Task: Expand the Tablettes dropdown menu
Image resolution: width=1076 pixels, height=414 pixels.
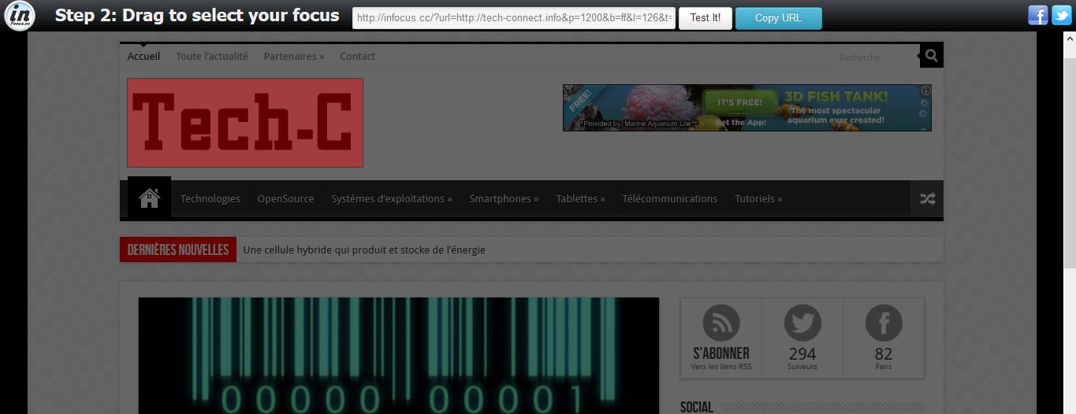Action: (580, 199)
